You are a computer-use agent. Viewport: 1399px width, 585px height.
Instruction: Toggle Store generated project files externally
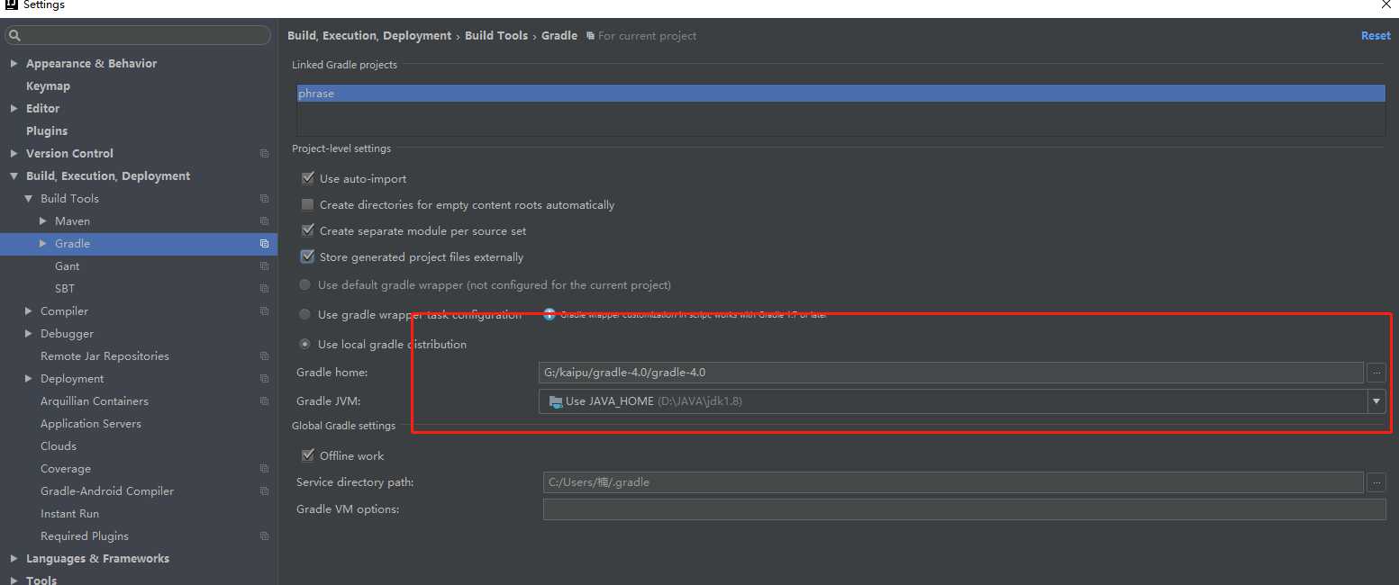coord(307,256)
